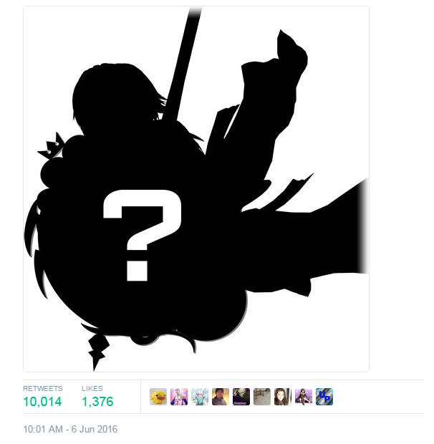Open the dark purple avatar with text
The width and height of the screenshot is (434, 444).
coord(241,397)
